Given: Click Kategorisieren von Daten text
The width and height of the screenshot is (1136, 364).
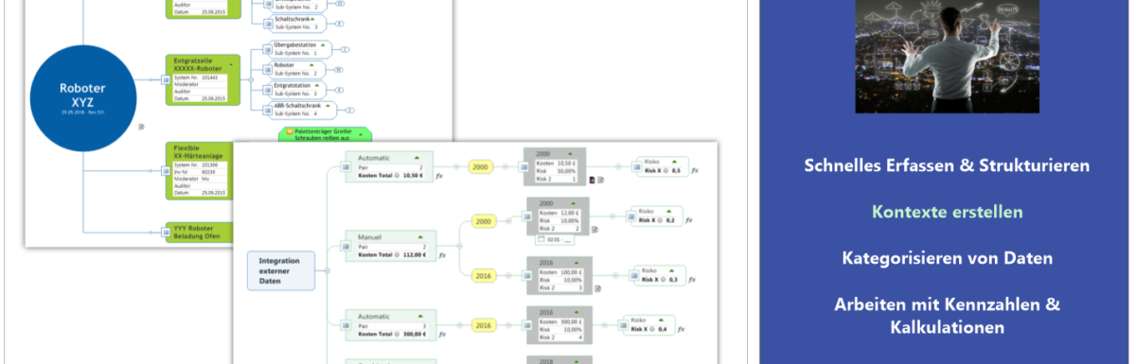Looking at the screenshot, I should pyautogui.click(x=947, y=257).
